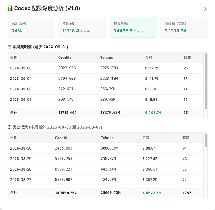Image resolution: width=215 pixels, height=210 pixels.
Task: Click the history table scrollbar thumb
Action: click(x=206, y=140)
